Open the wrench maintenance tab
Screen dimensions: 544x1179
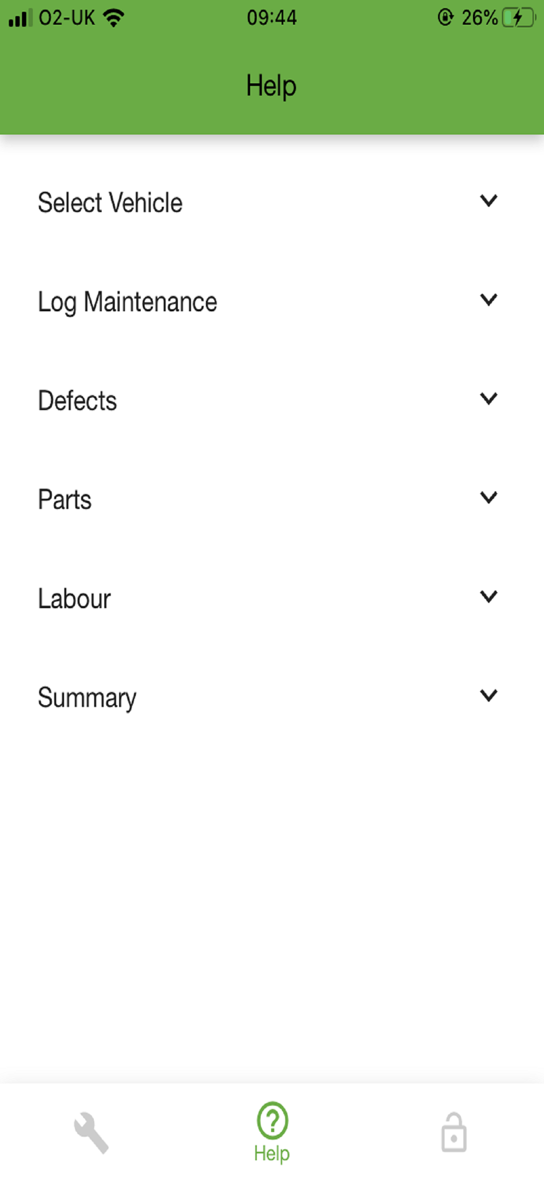coord(91,1132)
